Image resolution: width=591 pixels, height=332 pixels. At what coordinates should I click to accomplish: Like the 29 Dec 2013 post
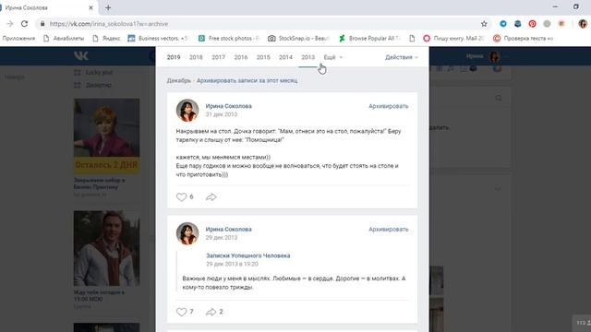tap(181, 312)
